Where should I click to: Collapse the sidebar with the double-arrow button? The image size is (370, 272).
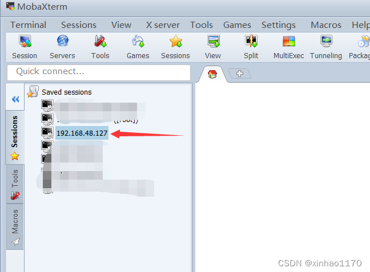click(x=15, y=99)
